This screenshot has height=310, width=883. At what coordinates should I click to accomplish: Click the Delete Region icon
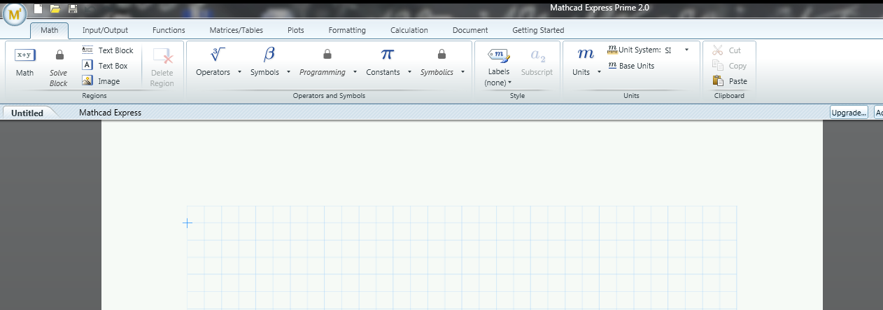click(162, 56)
